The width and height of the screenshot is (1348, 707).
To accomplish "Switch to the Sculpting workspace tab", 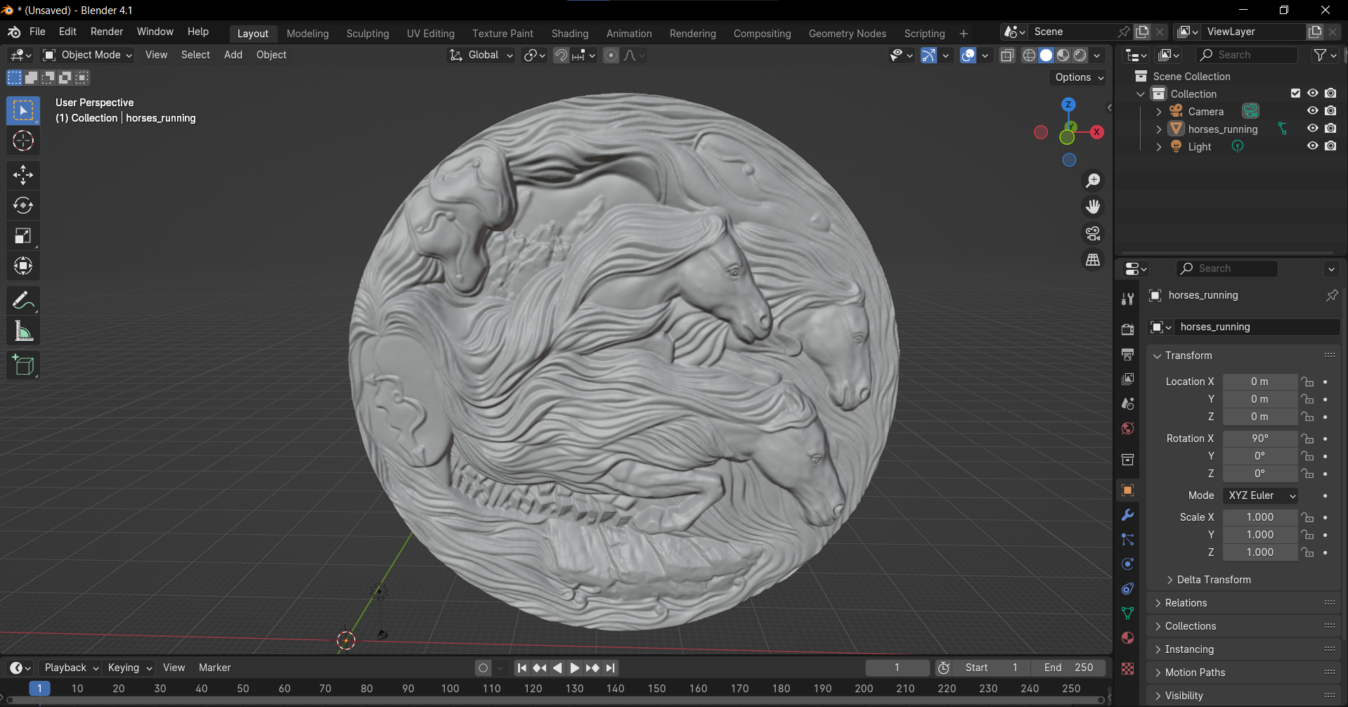I will pos(368,34).
